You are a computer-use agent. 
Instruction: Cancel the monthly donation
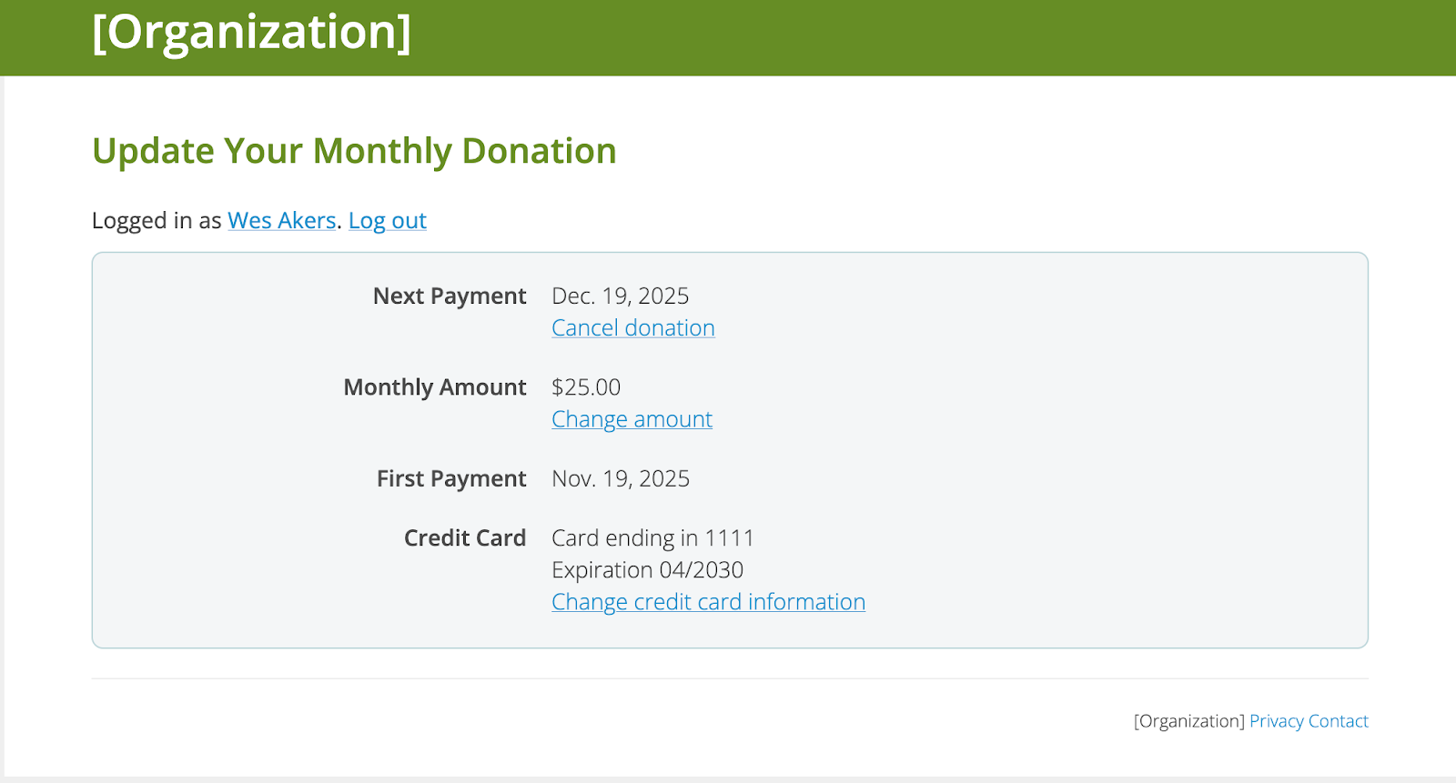pyautogui.click(x=632, y=328)
